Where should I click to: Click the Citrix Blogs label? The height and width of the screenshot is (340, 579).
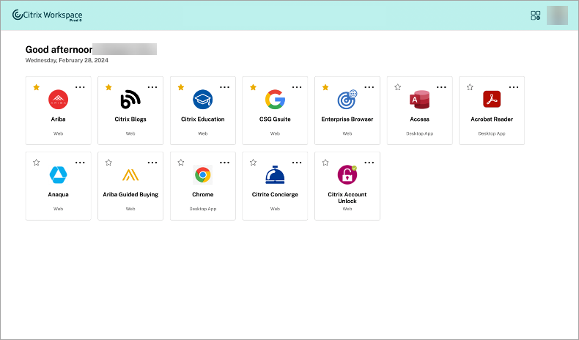click(130, 119)
